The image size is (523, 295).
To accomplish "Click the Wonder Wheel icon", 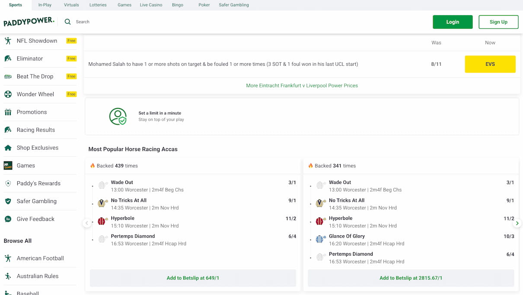I will click(8, 94).
